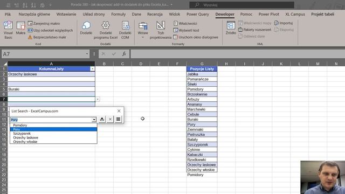Open the Visual Basic editor
Image resolution: width=345 pixels, height=194 pixels.
tap(8, 30)
